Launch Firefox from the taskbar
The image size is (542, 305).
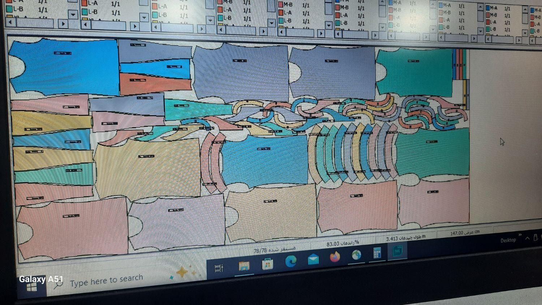335,257
